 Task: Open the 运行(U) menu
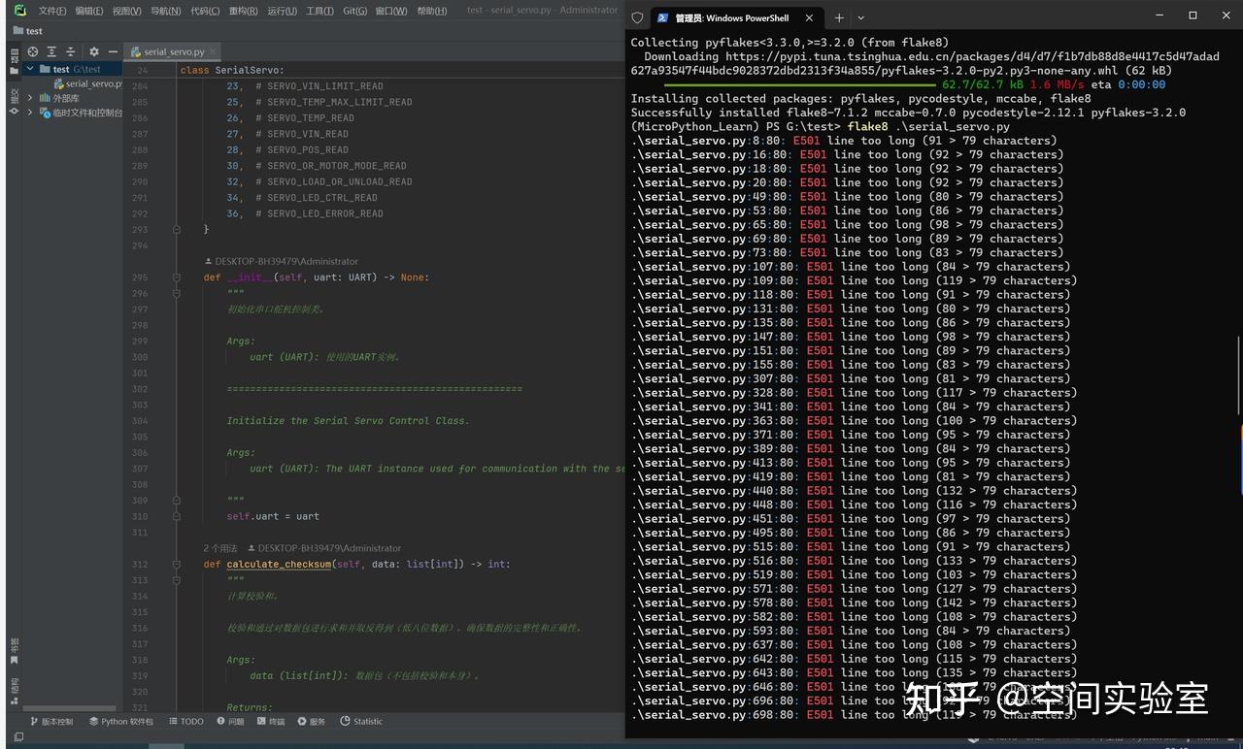pyautogui.click(x=282, y=11)
